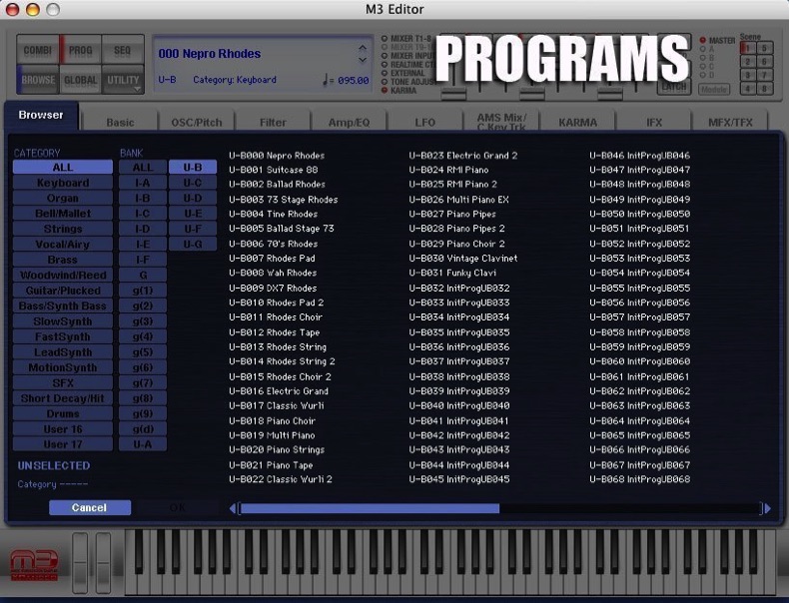789x603 pixels.
Task: Select program U-B000 Nepro Rhodes
Action: coord(277,156)
